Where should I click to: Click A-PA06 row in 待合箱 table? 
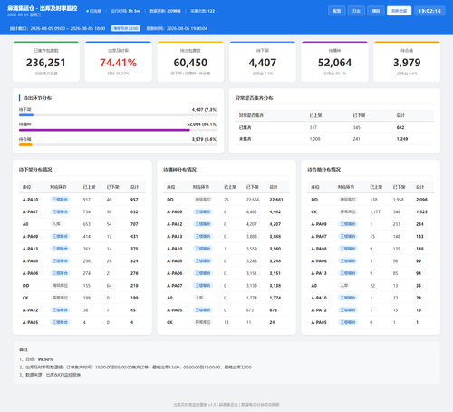371,261
